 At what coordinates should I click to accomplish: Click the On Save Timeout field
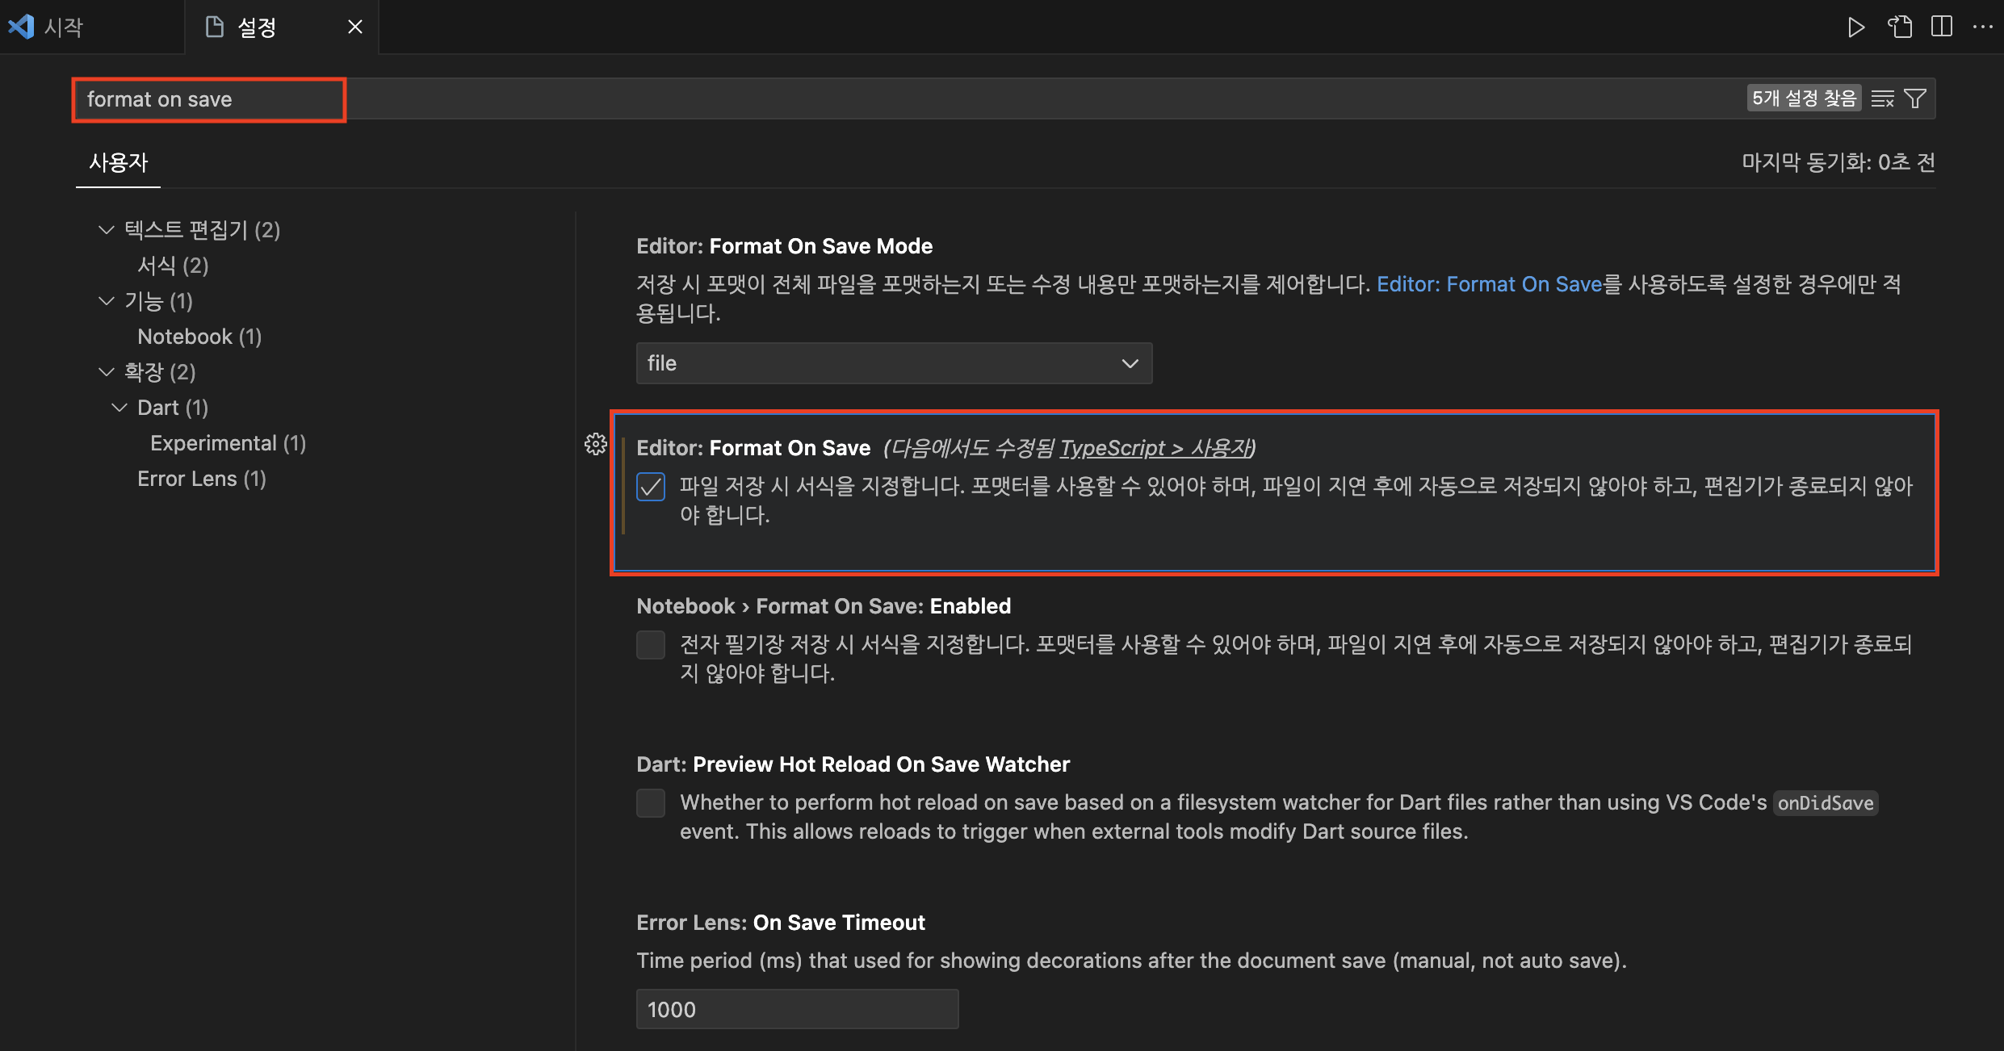point(797,1009)
